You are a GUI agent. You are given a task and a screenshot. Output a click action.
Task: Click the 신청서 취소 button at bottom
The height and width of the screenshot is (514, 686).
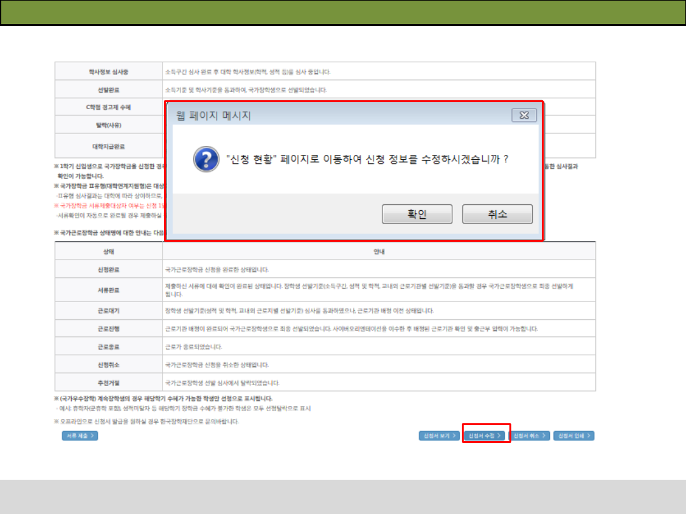[531, 436]
